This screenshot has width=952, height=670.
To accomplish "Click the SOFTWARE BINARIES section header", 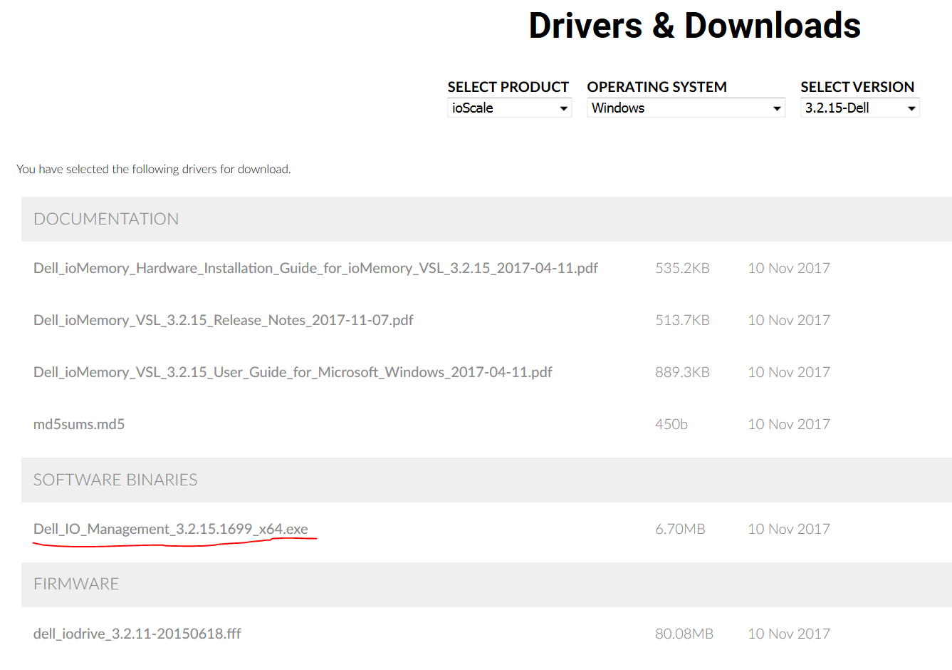I will 115,480.
